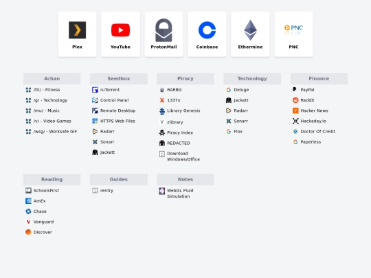Open the Flox link
The width and height of the screenshot is (371, 278).
(x=238, y=131)
